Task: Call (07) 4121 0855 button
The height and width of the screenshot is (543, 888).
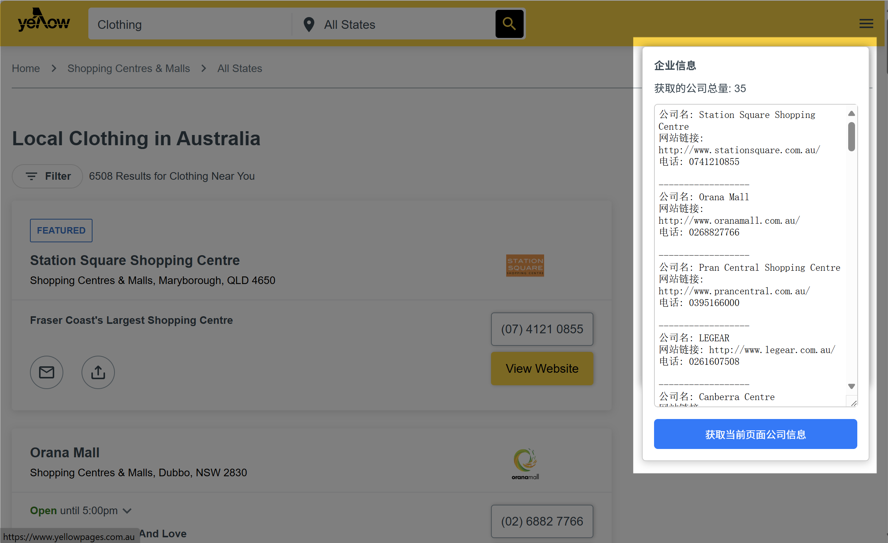Action: (542, 329)
